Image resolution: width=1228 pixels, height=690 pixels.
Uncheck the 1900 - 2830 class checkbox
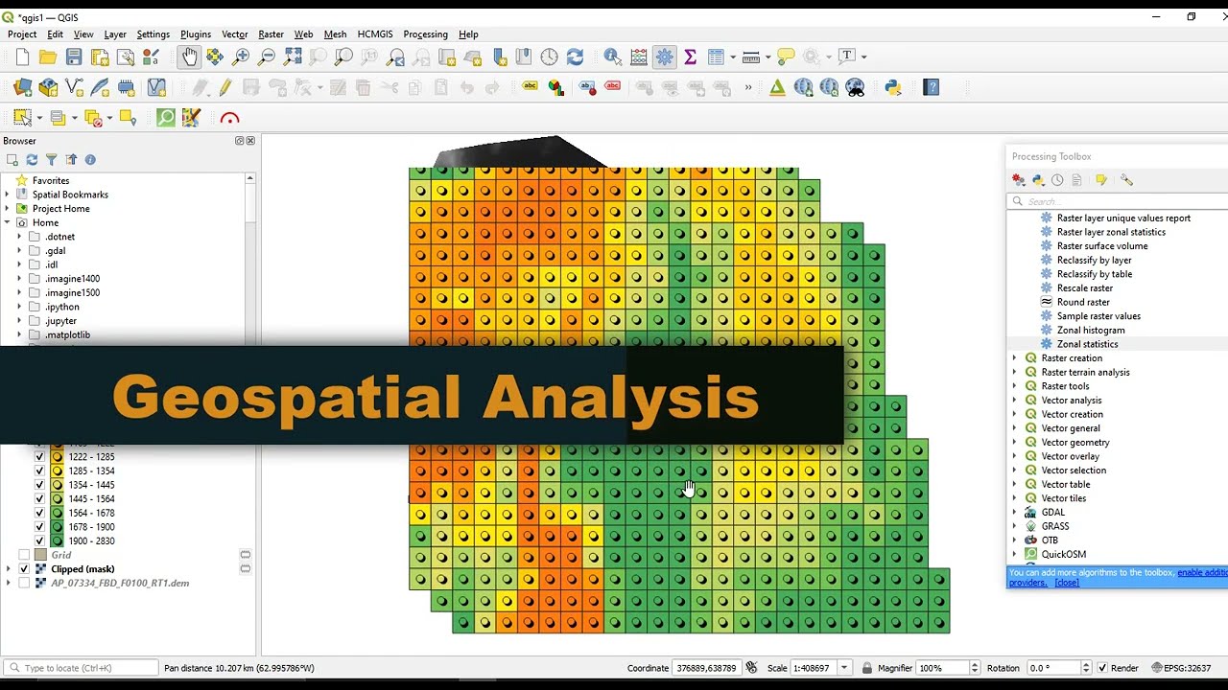click(x=39, y=541)
